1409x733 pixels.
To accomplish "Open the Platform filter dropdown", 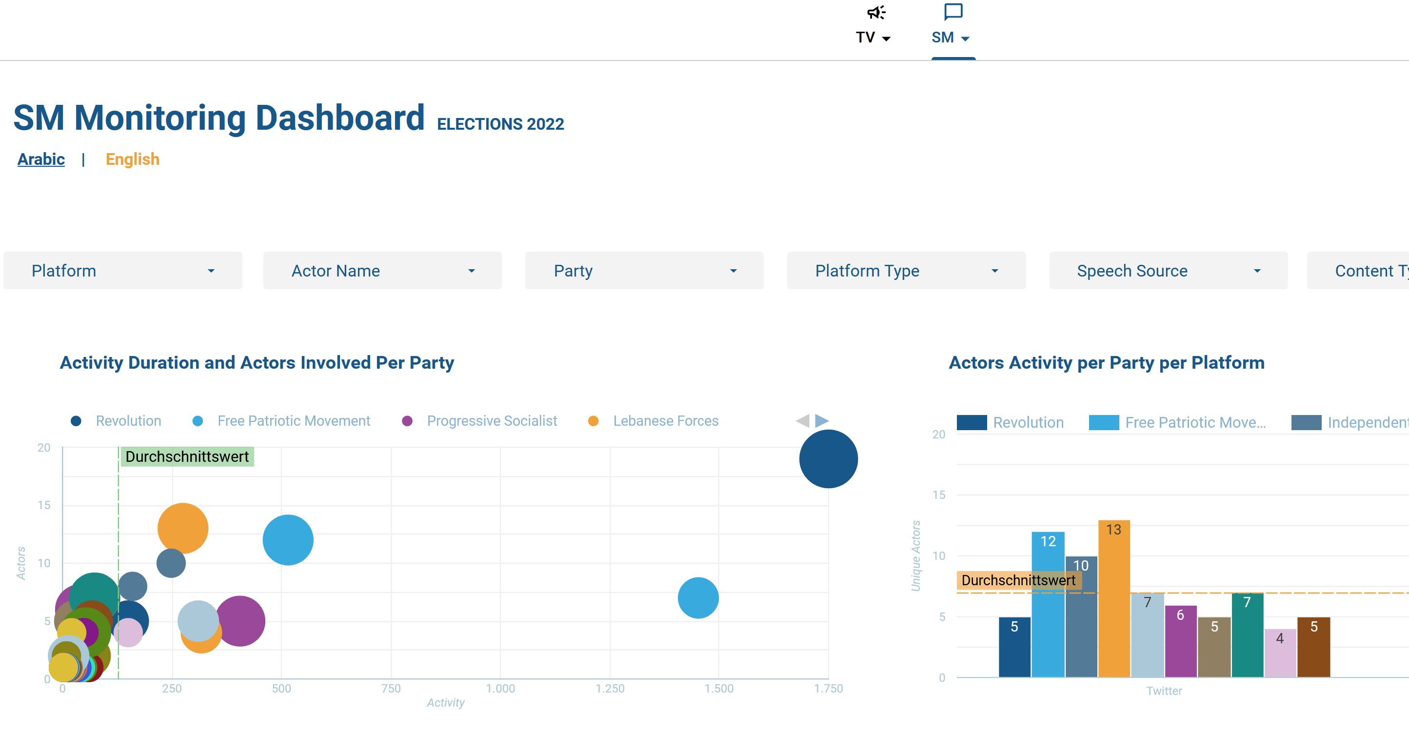I will [122, 270].
